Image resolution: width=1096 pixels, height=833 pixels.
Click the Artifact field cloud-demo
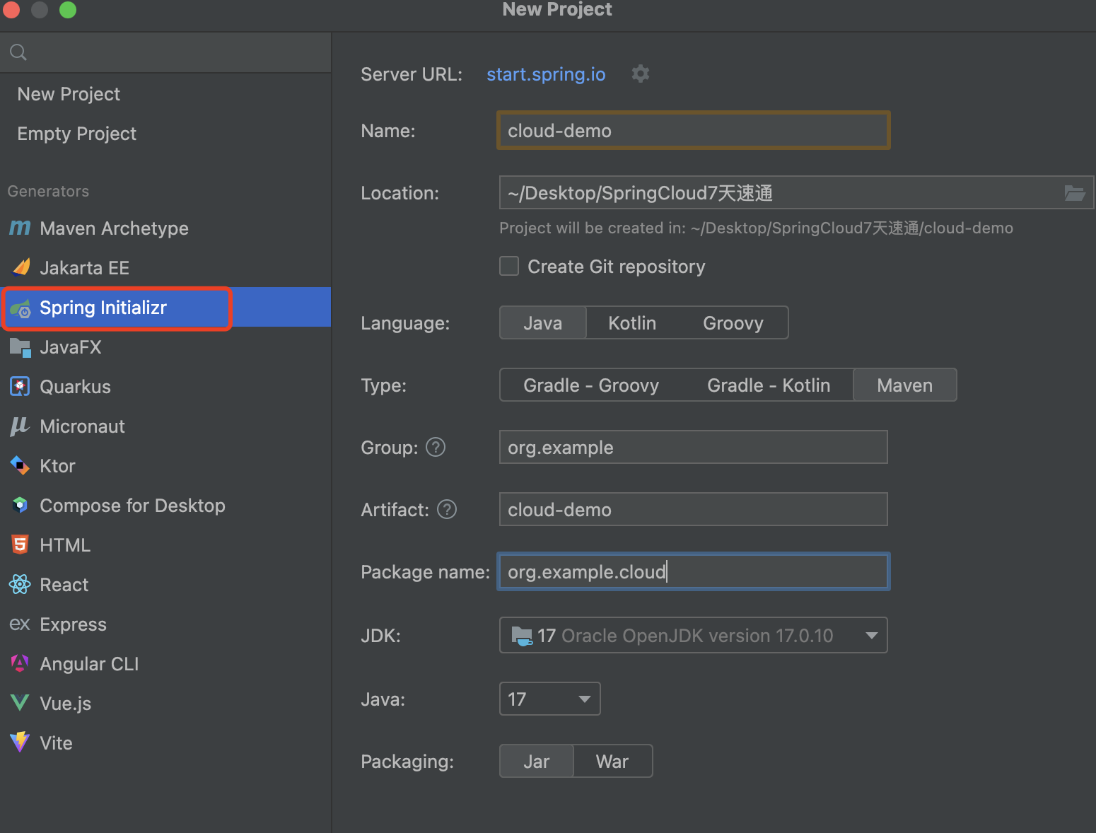coord(693,509)
